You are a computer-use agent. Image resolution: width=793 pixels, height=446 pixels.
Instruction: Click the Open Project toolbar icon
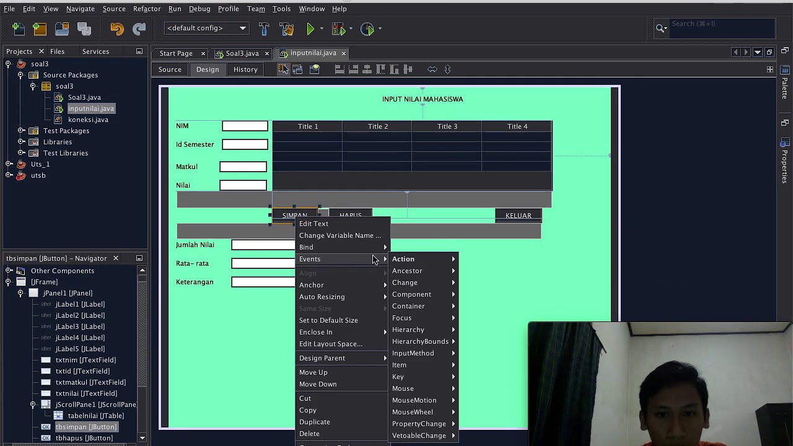point(62,28)
